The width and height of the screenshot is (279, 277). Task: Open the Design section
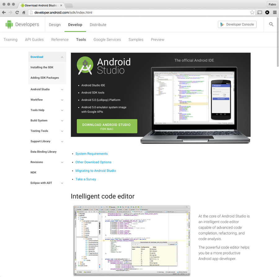pyautogui.click(x=55, y=25)
